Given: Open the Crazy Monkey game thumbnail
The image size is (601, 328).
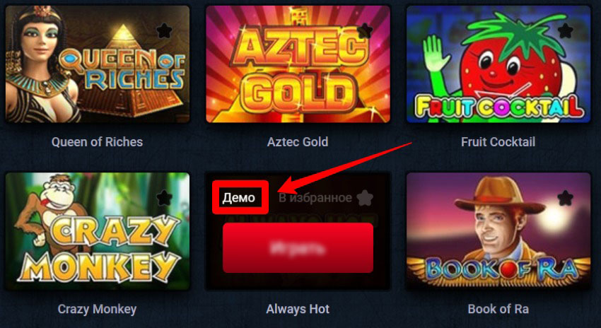Looking at the screenshot, I should pos(98,231).
